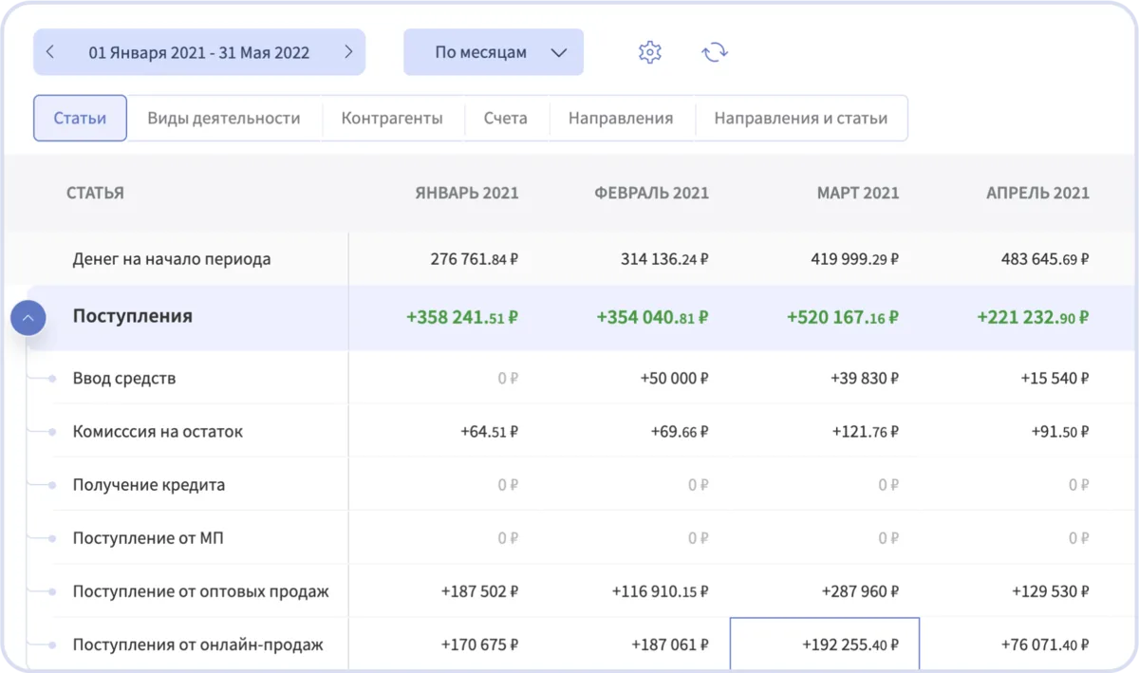Viewport: 1139px width, 673px height.
Task: Click the ФЕВРАЛЬ 2021 column header
Action: [x=652, y=193]
